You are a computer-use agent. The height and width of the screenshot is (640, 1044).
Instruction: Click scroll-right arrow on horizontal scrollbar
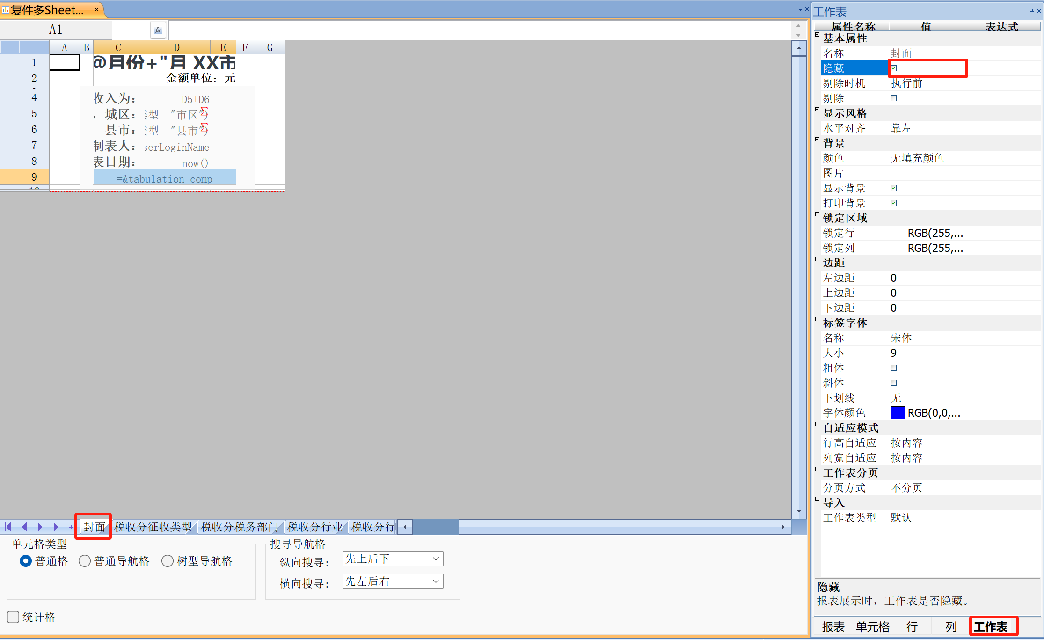click(783, 527)
